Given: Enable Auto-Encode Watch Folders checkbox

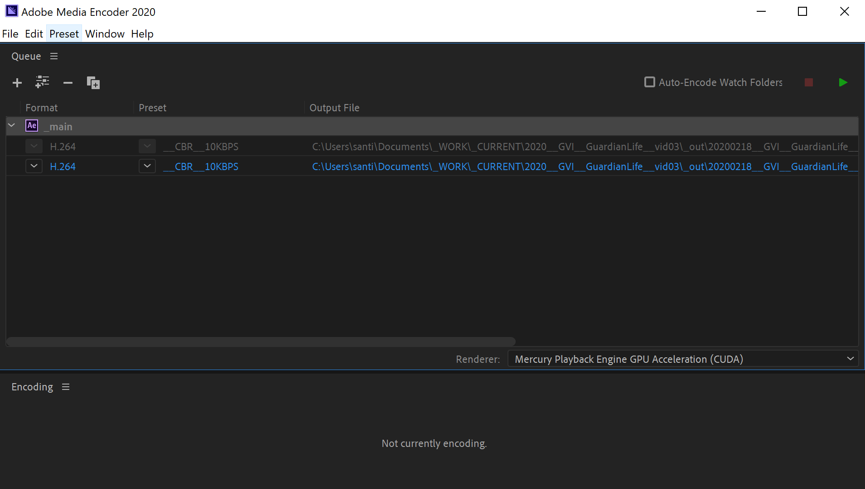Looking at the screenshot, I should 650,82.
